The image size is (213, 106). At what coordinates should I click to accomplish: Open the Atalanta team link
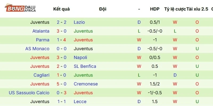(x=41, y=31)
